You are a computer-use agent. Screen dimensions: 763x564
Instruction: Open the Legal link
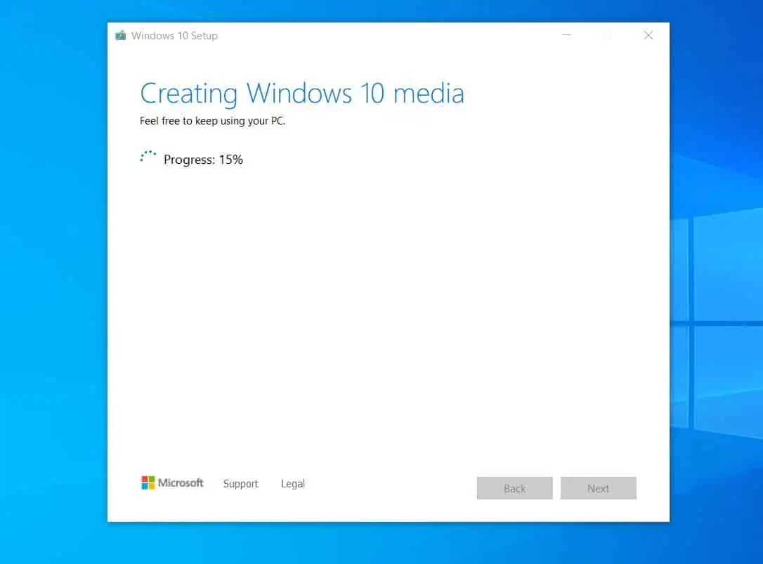tap(293, 484)
